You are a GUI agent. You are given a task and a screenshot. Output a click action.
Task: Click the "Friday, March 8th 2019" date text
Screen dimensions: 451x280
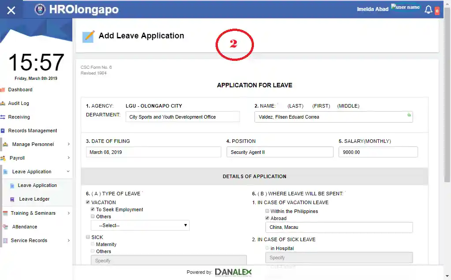(36, 78)
